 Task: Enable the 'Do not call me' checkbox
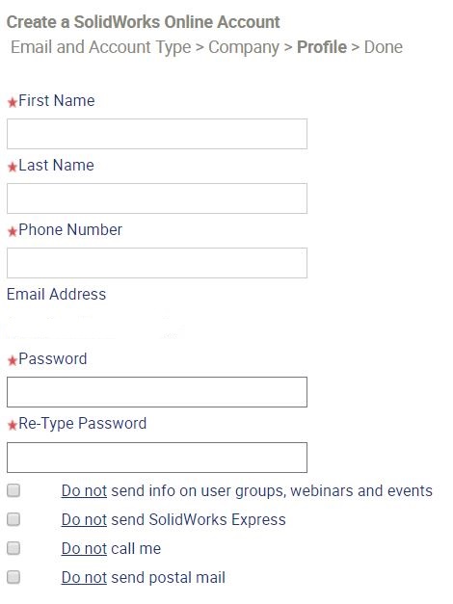point(13,548)
